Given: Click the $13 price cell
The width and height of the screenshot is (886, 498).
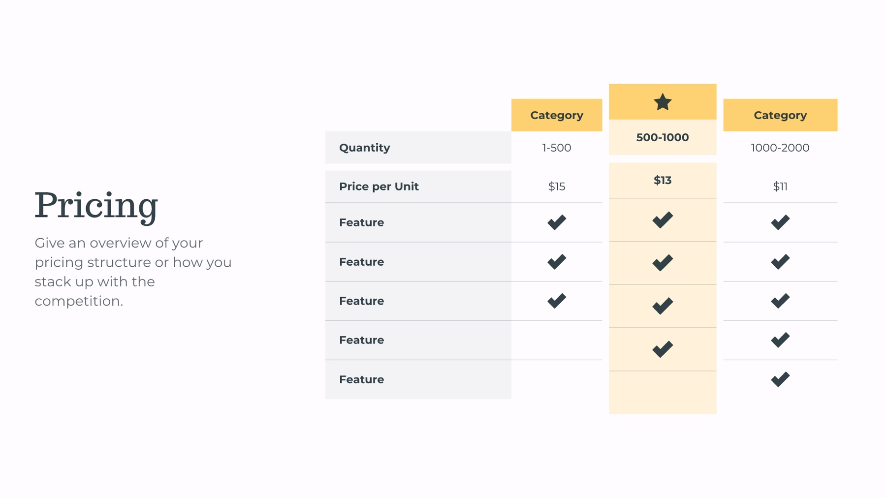Looking at the screenshot, I should click(x=663, y=180).
